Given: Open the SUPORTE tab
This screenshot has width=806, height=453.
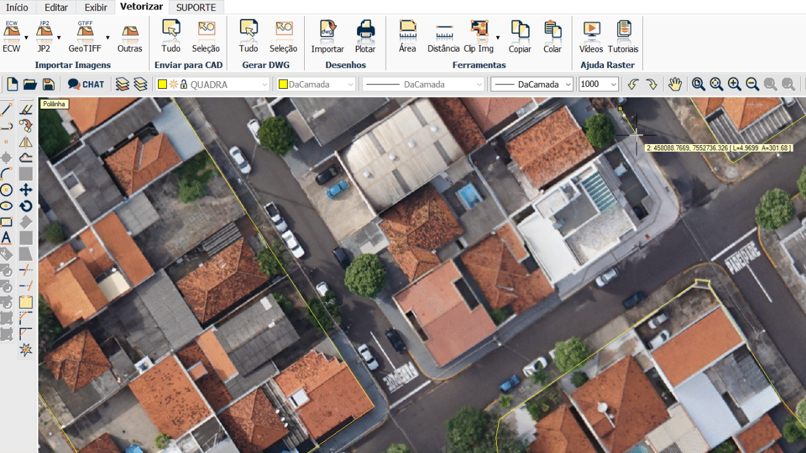Looking at the screenshot, I should coord(196,8).
